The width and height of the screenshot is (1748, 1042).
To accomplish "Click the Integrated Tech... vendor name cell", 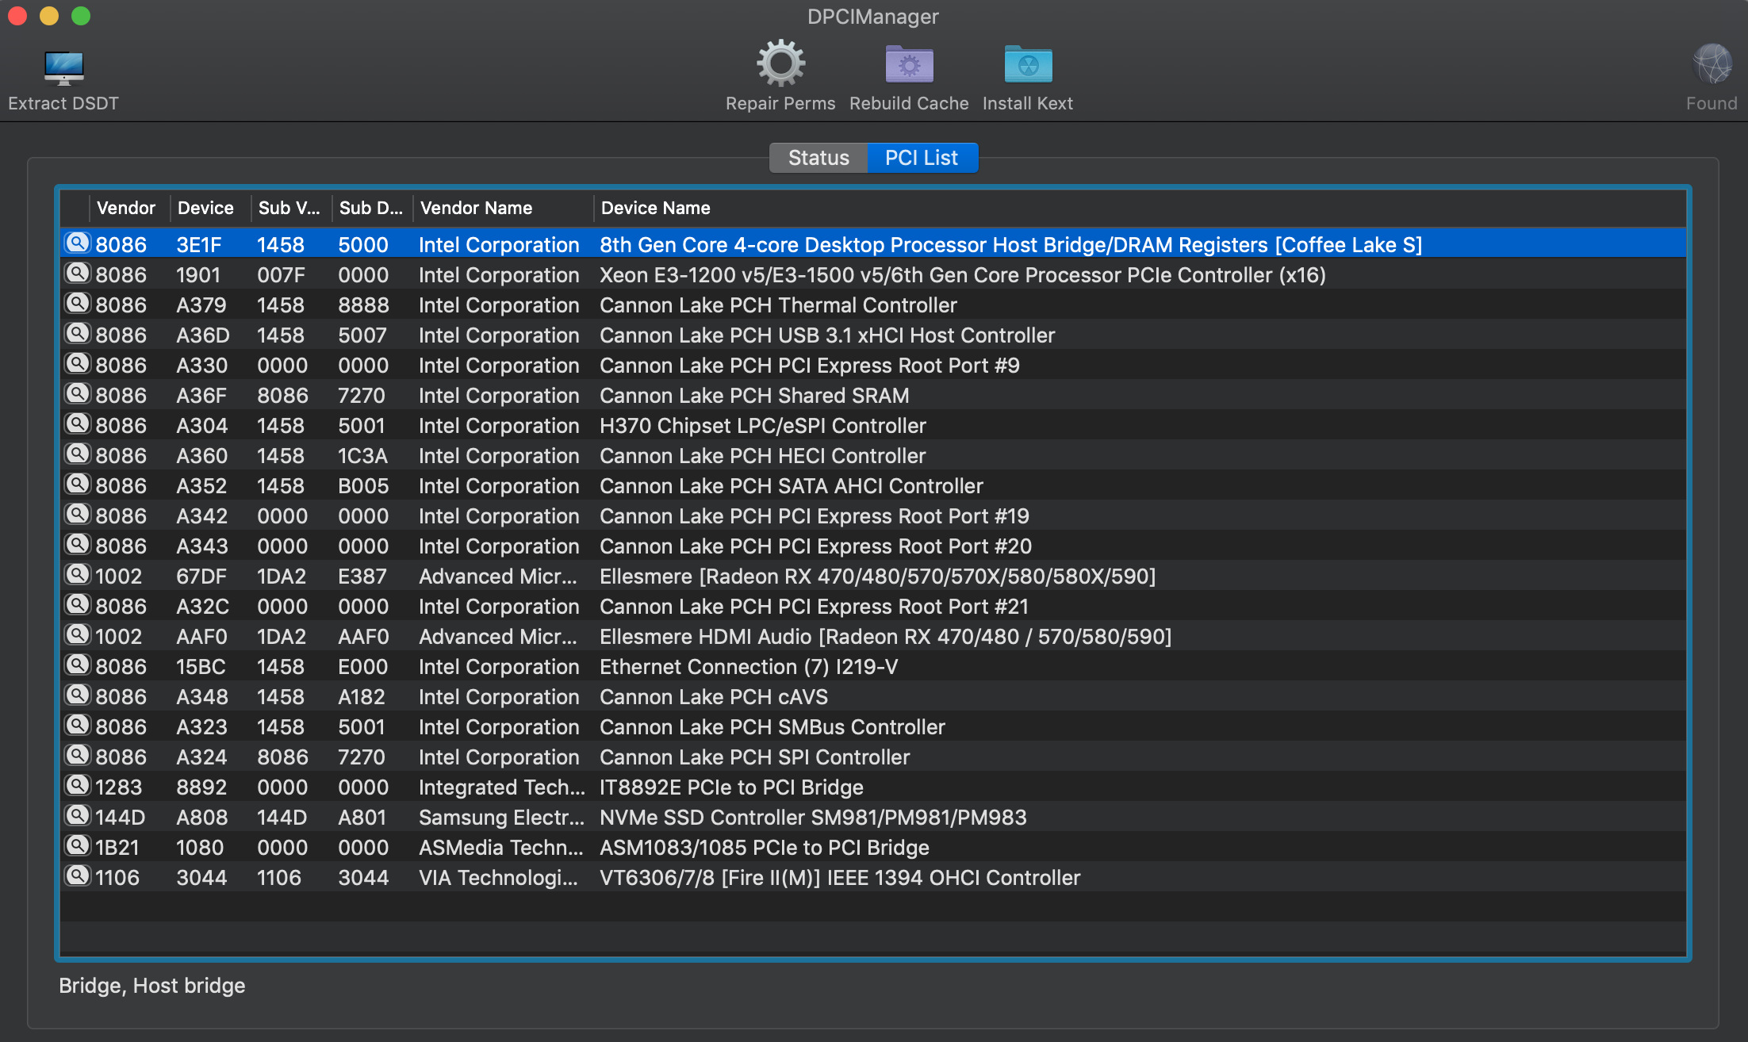I will click(502, 787).
